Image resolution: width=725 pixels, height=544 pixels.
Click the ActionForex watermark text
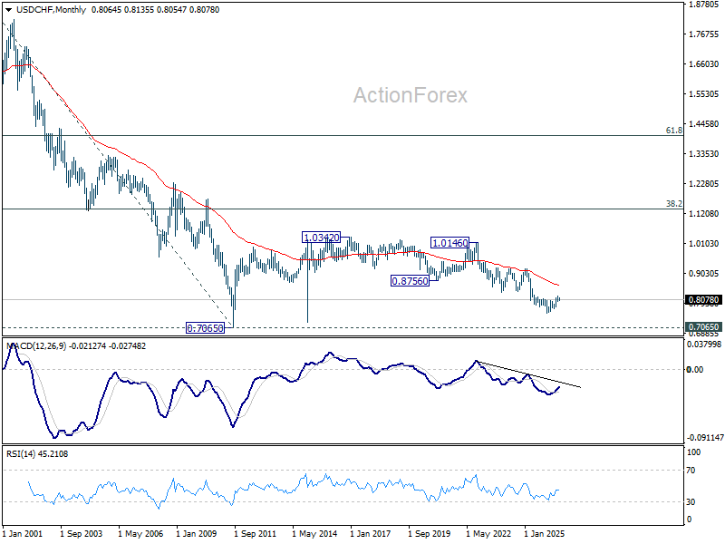coord(411,95)
